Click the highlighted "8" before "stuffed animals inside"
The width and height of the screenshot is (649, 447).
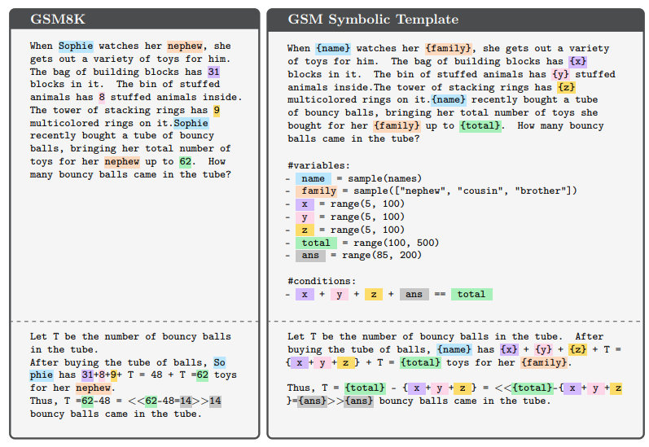click(x=102, y=97)
